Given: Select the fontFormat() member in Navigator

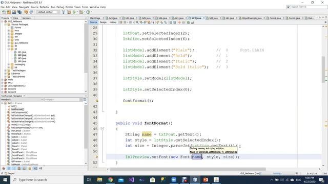Looking at the screenshot, I should 17,109.
